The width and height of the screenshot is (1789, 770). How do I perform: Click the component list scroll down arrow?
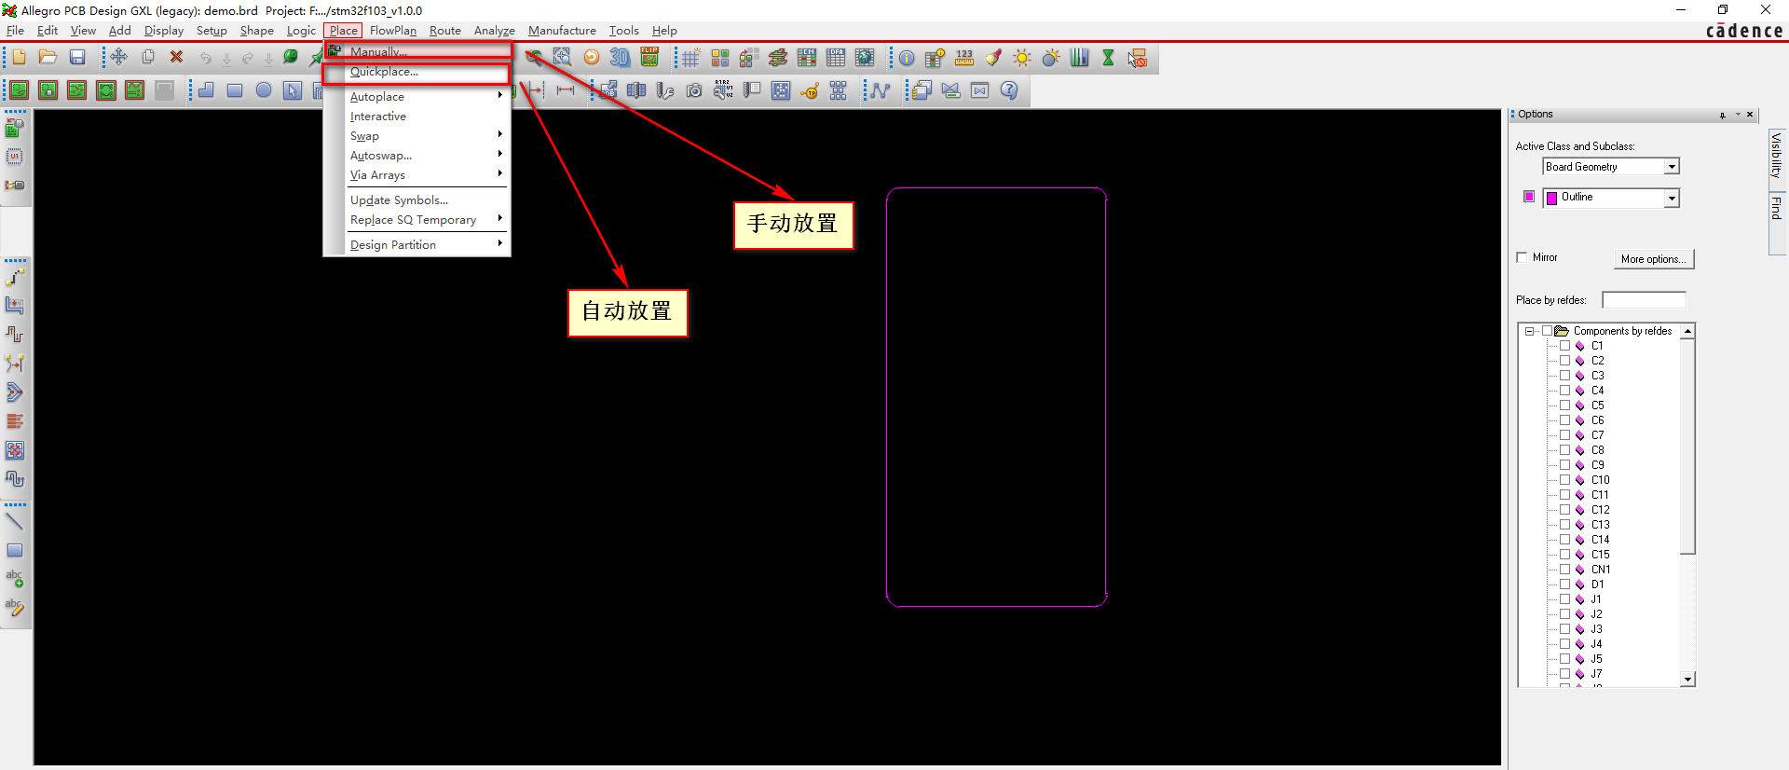point(1687,680)
